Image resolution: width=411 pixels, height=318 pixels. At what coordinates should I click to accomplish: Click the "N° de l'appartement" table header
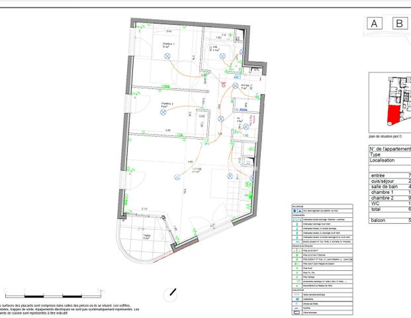(390, 148)
